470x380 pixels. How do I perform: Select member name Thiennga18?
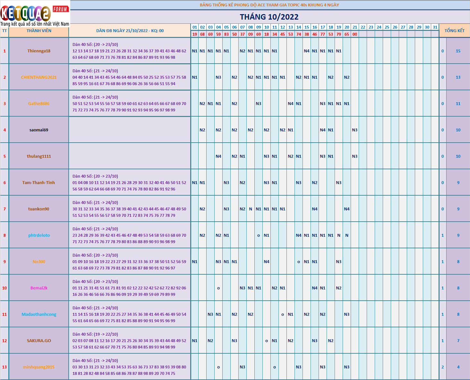click(39, 51)
